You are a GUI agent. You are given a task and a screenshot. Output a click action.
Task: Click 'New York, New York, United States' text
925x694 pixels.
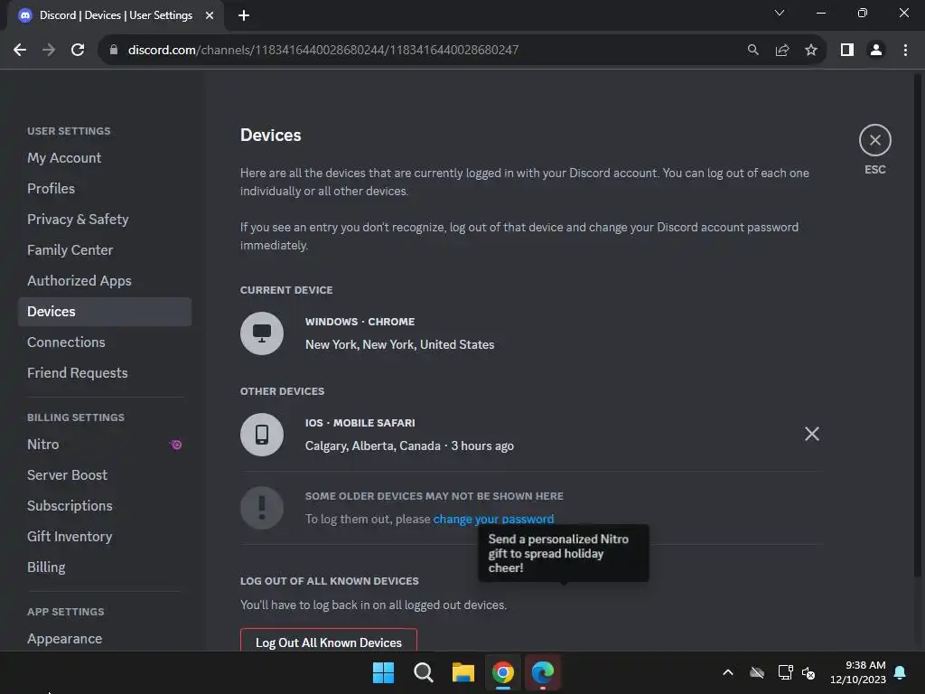[x=399, y=344]
